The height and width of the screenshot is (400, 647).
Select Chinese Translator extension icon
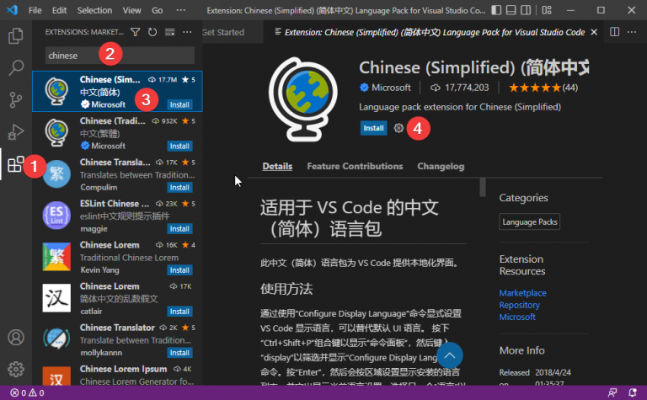tap(56, 339)
